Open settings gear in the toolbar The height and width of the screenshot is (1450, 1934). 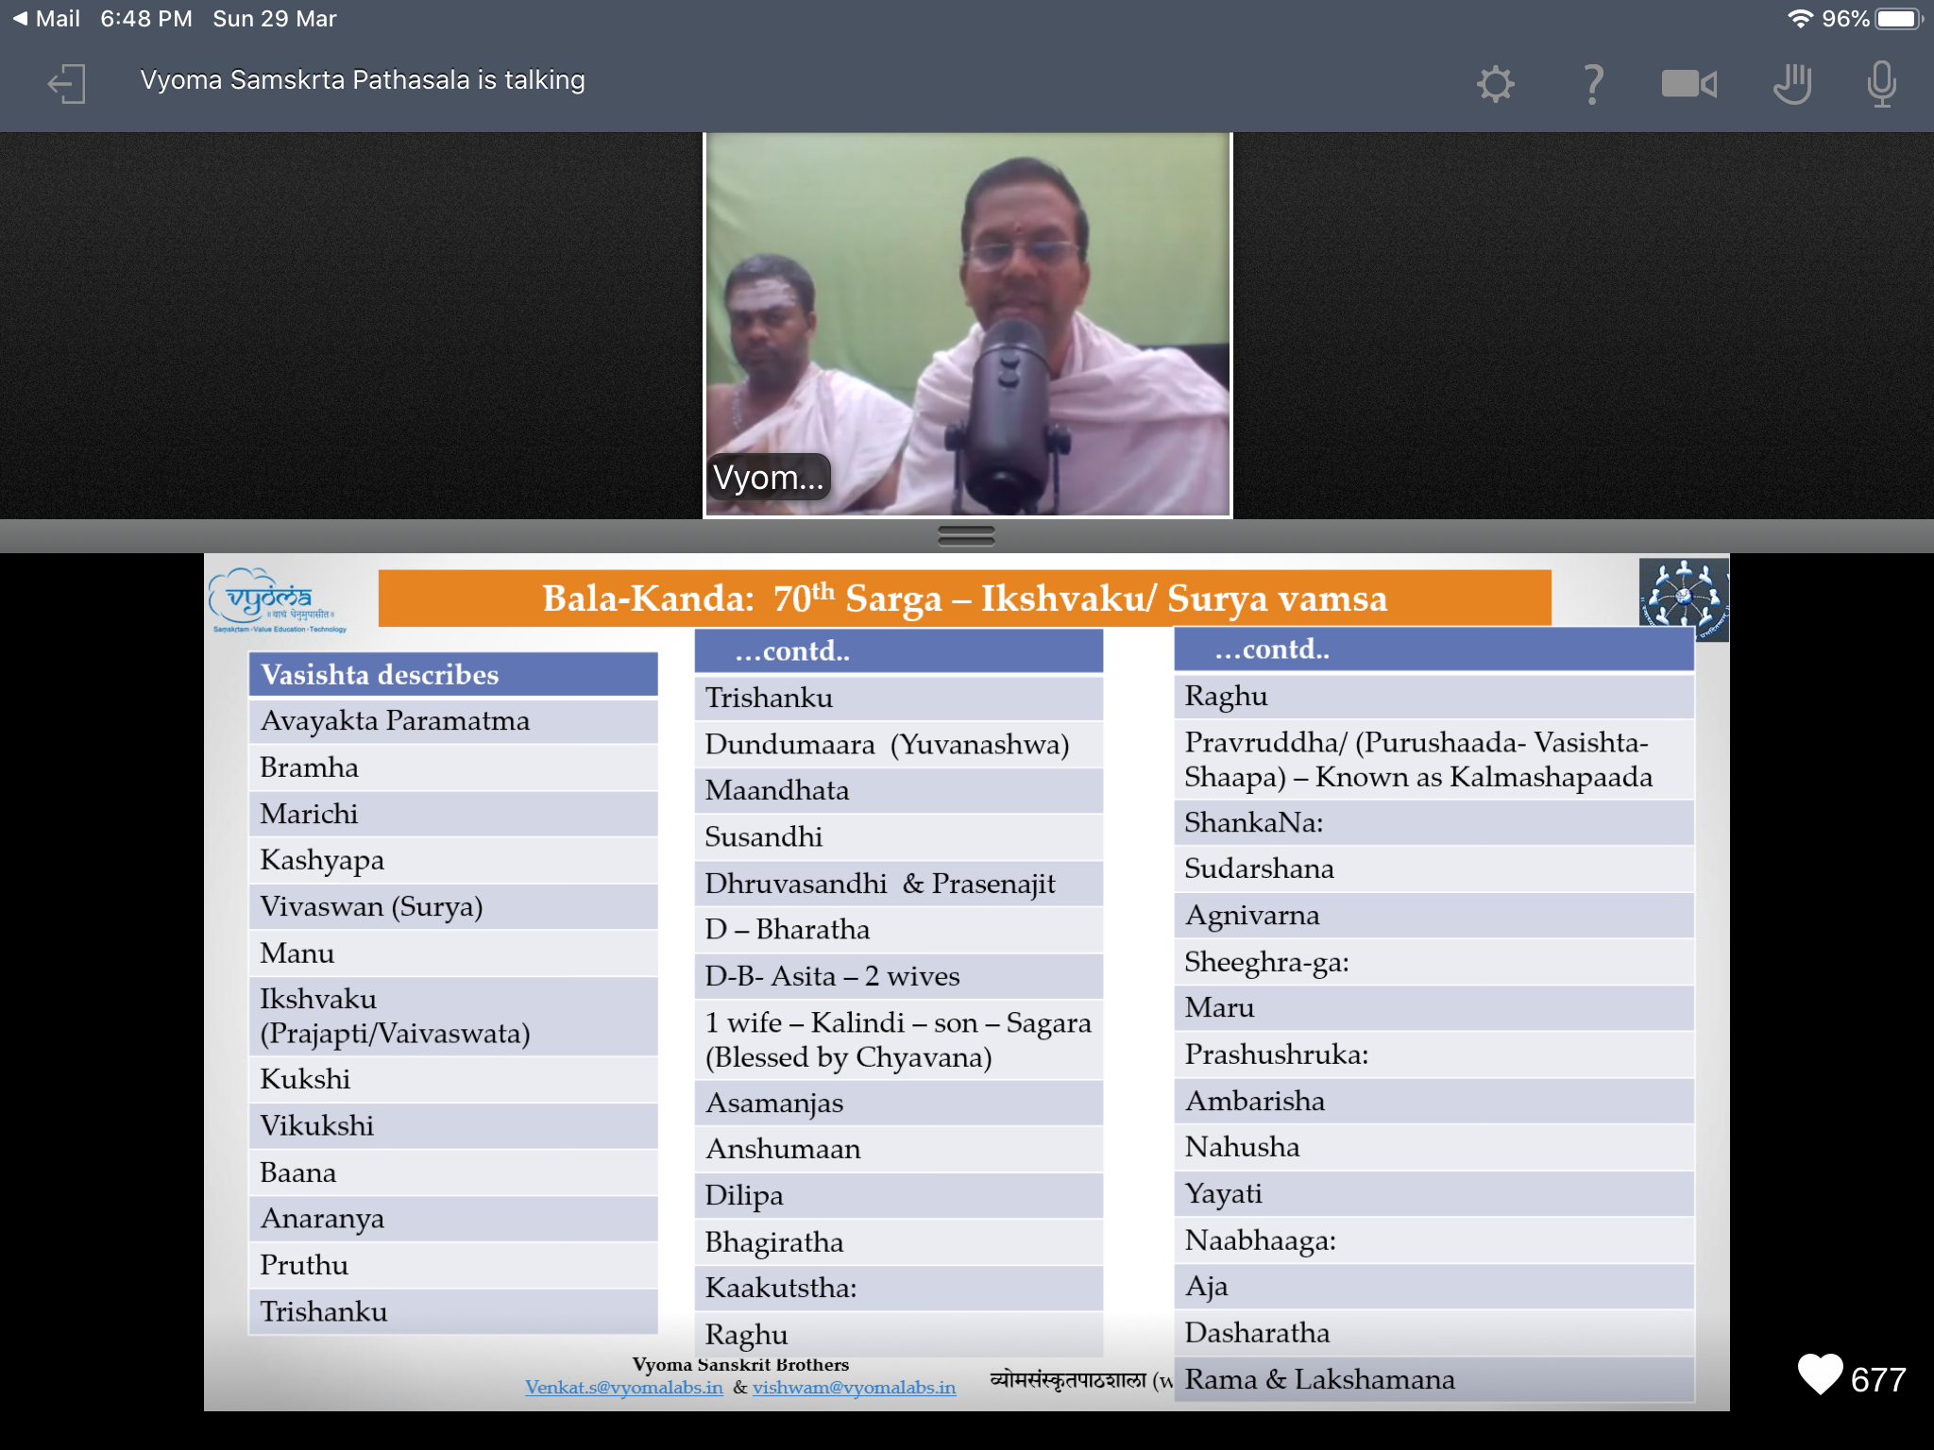point(1495,84)
